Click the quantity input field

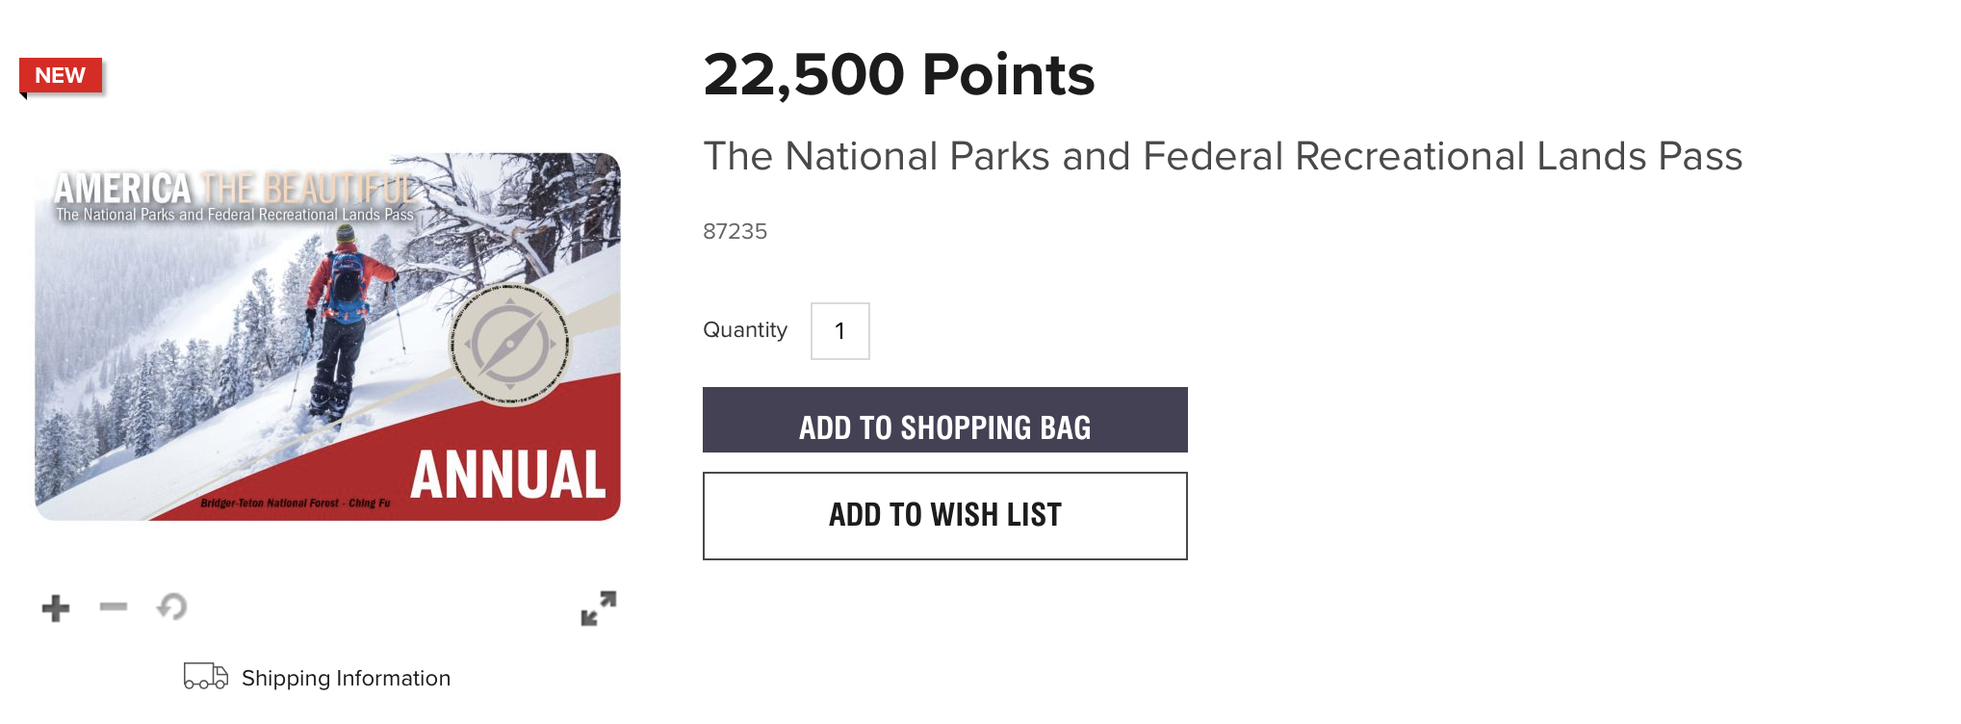[839, 331]
